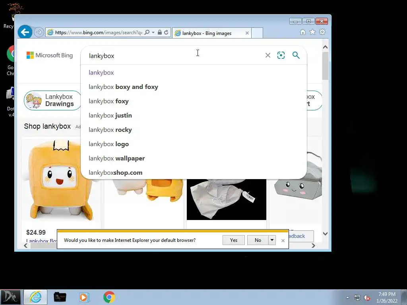Go to the Internet Explorer home page icon

302,32
